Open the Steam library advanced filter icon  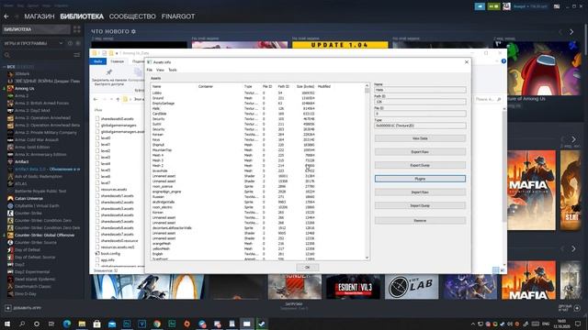[77, 55]
